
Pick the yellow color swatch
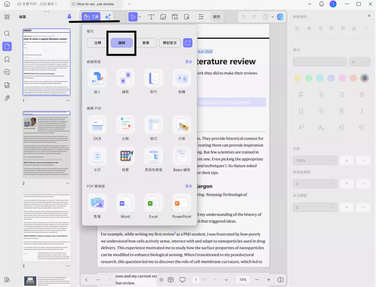(x=297, y=78)
